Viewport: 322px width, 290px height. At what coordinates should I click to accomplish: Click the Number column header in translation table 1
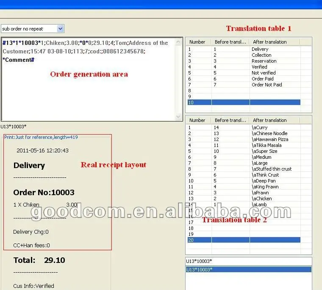point(199,42)
